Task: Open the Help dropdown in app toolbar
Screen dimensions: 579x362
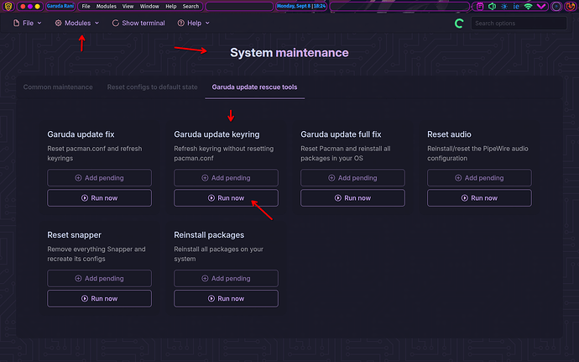Action: [194, 24]
